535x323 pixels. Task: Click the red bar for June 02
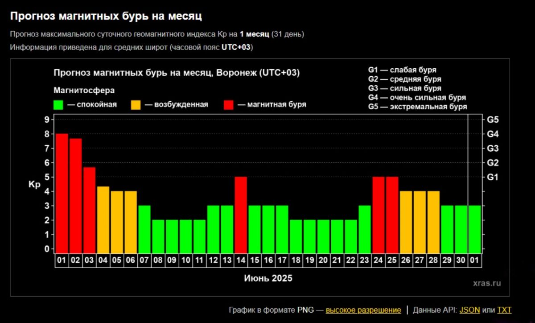76,195
